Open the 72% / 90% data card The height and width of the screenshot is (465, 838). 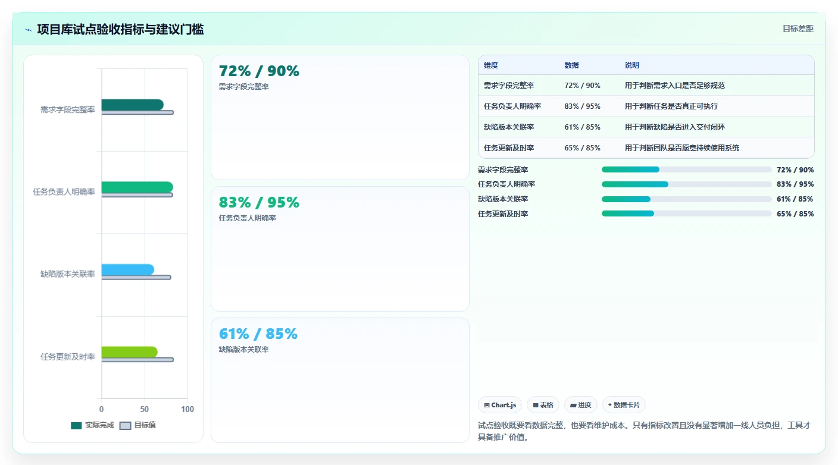pyautogui.click(x=340, y=118)
